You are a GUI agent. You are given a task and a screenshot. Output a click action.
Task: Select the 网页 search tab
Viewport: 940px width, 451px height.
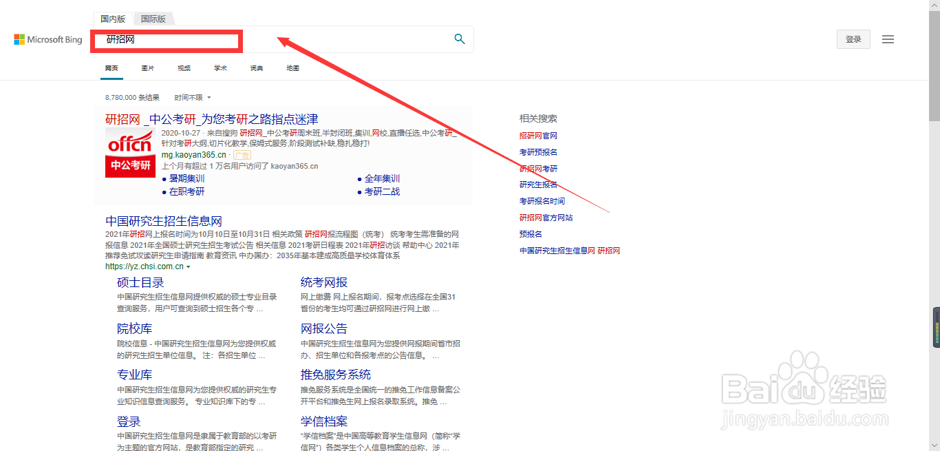click(111, 68)
